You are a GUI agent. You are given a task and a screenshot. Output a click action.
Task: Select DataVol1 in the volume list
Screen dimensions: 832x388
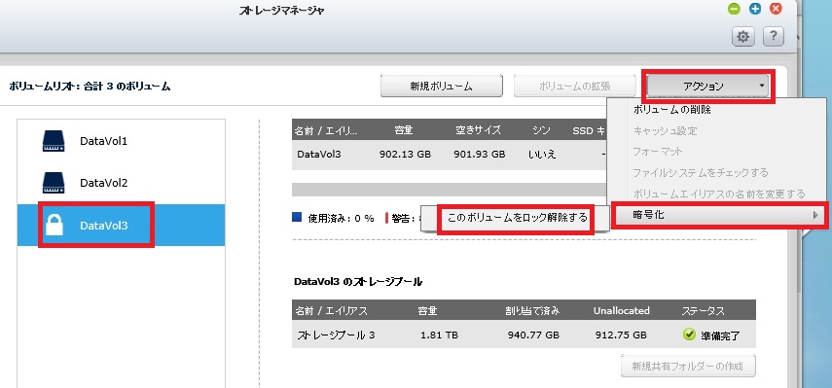tap(121, 142)
